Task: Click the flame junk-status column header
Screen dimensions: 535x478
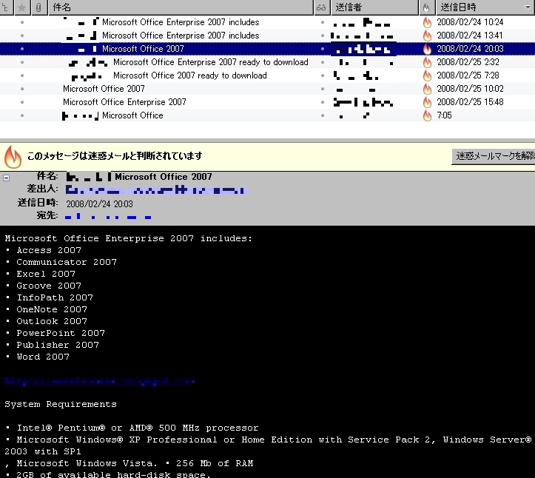Action: (x=426, y=7)
